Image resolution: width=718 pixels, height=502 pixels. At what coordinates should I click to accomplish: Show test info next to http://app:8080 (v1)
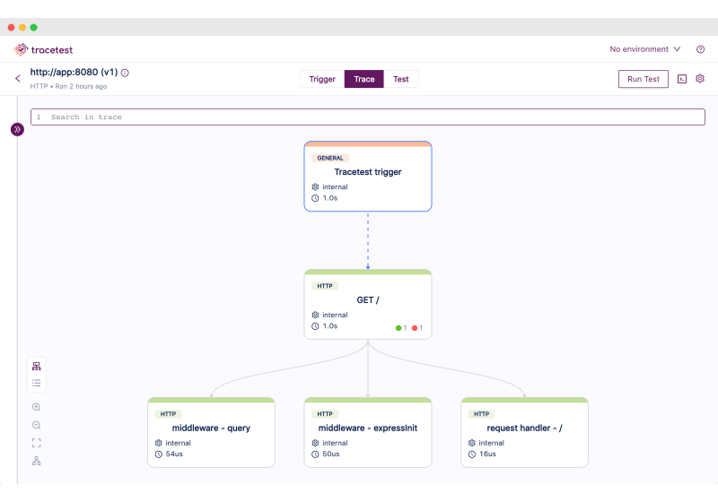(x=125, y=73)
